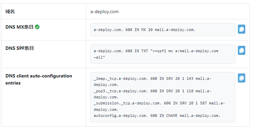Click the DNS client auto-configuration entries label
254x129 pixels.
click(39, 79)
